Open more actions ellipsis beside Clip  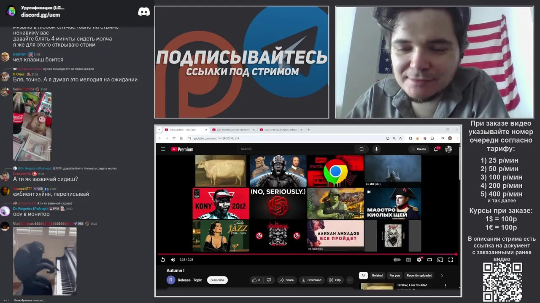[x=350, y=280]
